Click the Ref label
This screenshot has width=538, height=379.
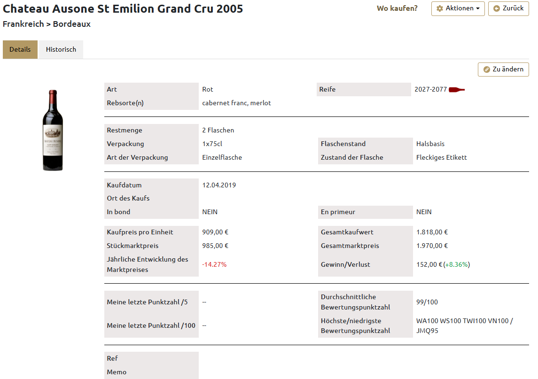point(112,358)
